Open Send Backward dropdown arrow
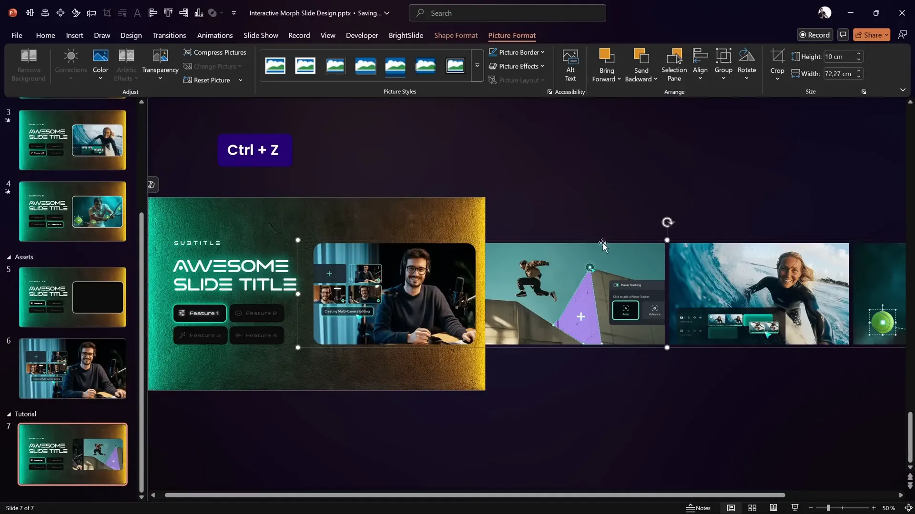 pyautogui.click(x=655, y=79)
